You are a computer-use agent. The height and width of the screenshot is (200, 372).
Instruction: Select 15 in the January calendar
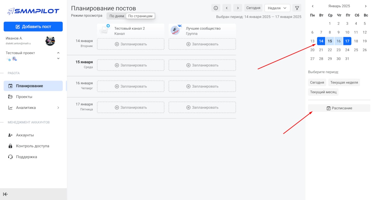[330, 41]
